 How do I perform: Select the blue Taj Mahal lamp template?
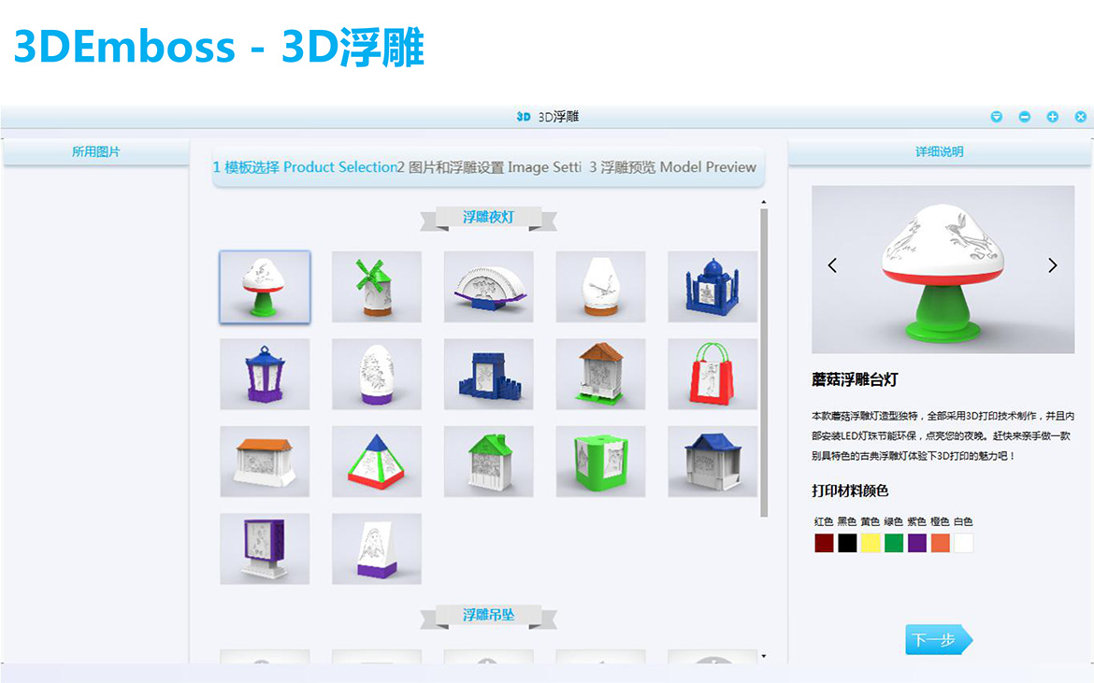(x=713, y=287)
